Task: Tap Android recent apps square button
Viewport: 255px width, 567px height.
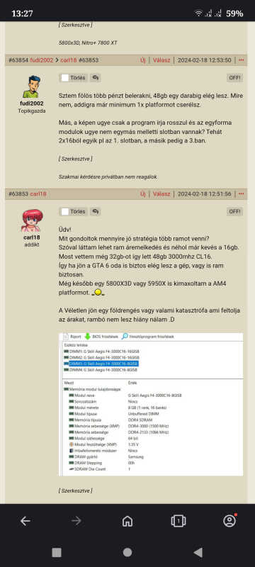Action: point(57,552)
